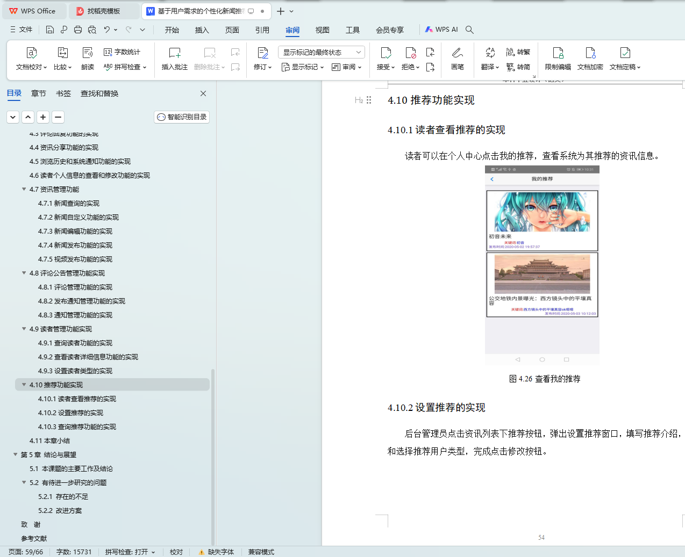The height and width of the screenshot is (557, 685).
Task: Click 转简 convert to simplified
Action: (518, 67)
